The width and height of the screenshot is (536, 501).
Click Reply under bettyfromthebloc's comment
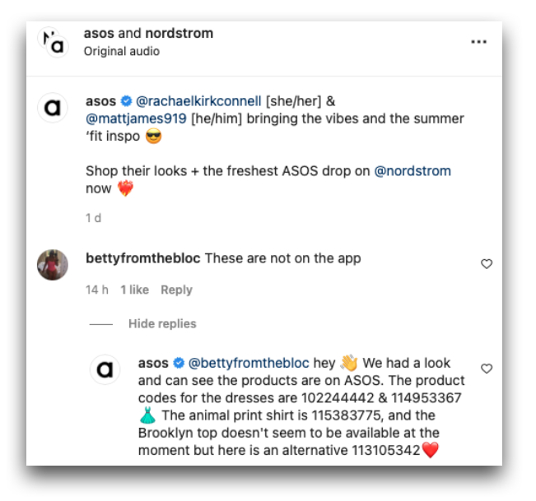click(176, 290)
